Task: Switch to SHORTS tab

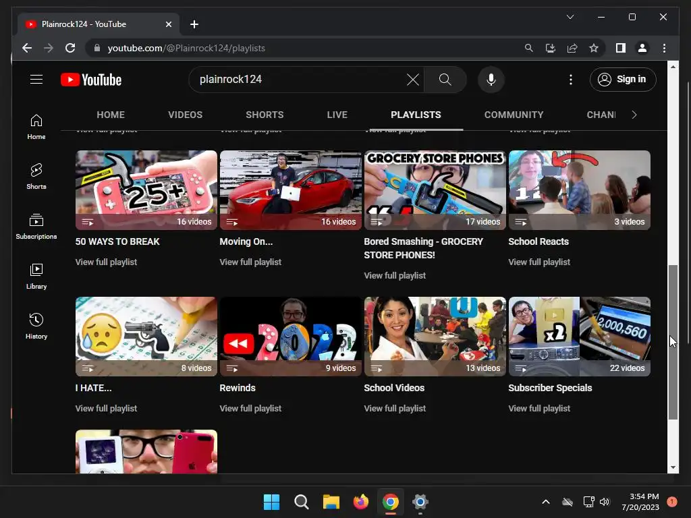Action: (265, 115)
